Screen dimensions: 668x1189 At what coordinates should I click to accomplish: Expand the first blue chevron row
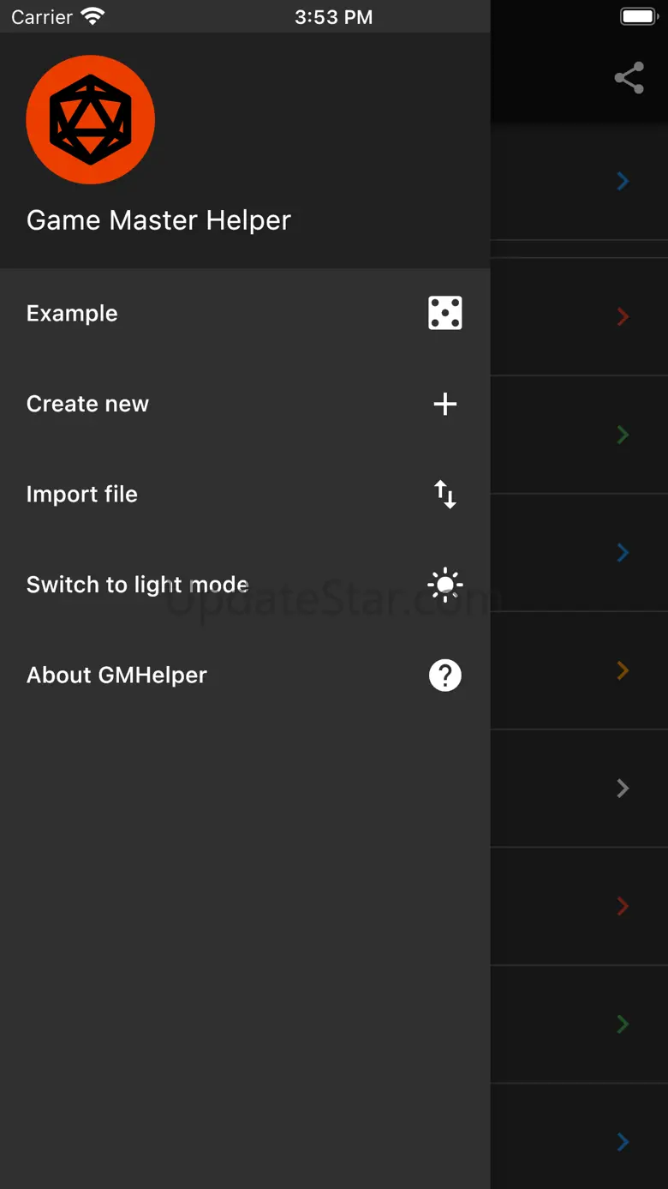[x=623, y=181]
